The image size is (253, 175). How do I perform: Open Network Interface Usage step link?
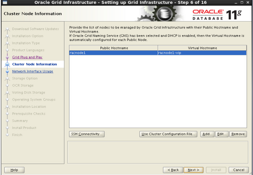click(33, 71)
